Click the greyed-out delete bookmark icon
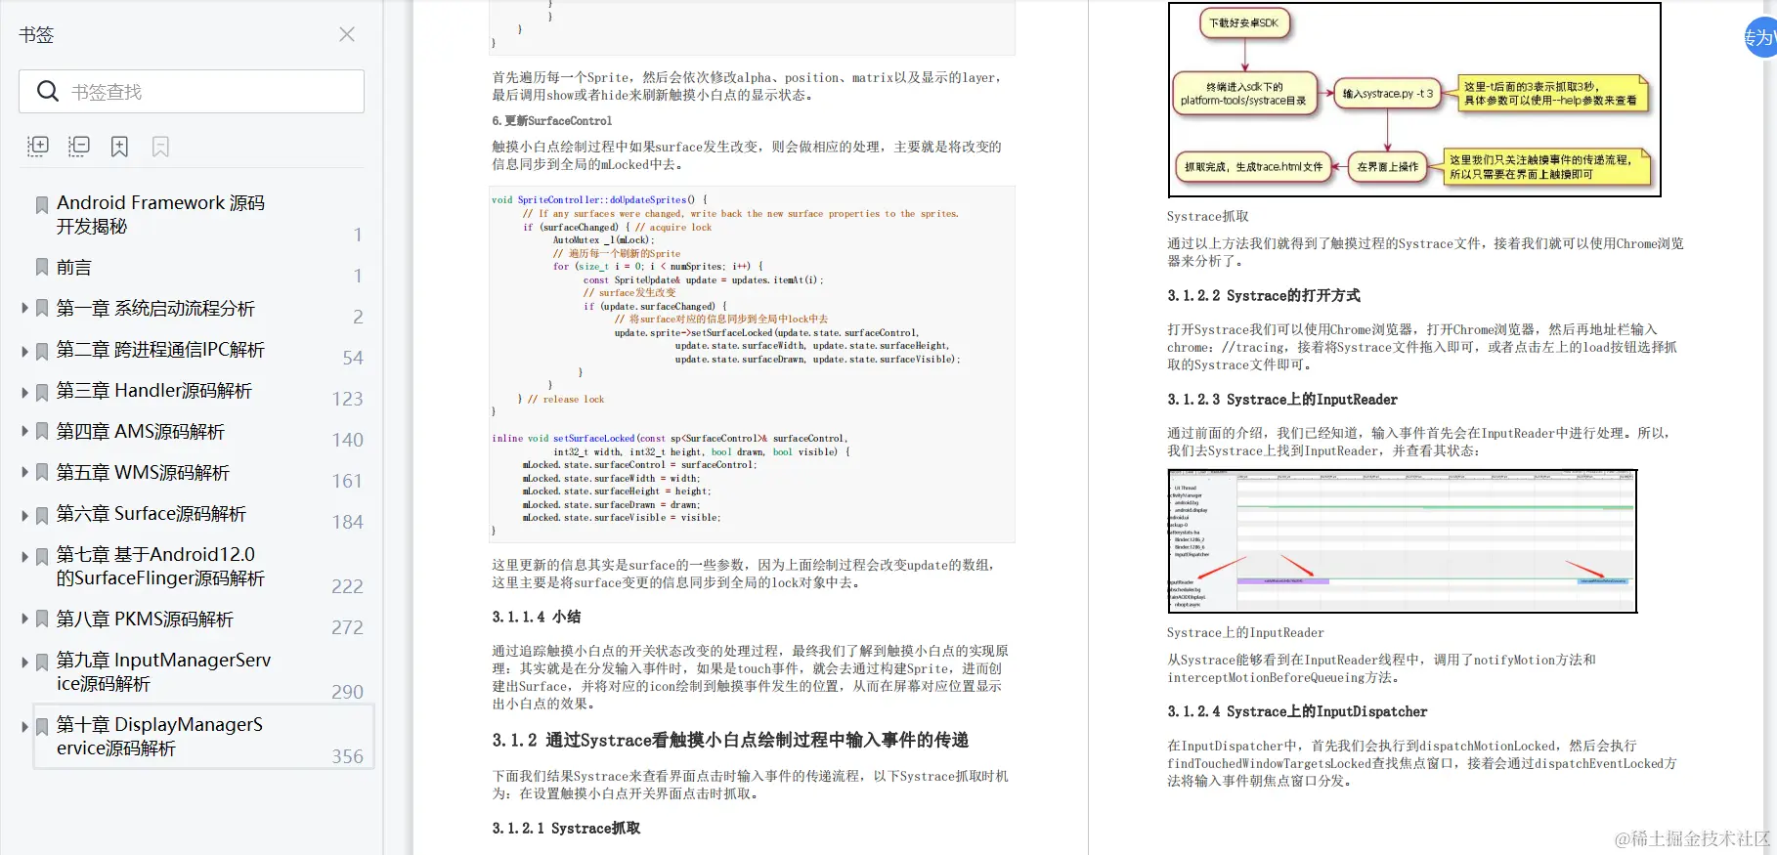The image size is (1777, 855). [160, 147]
